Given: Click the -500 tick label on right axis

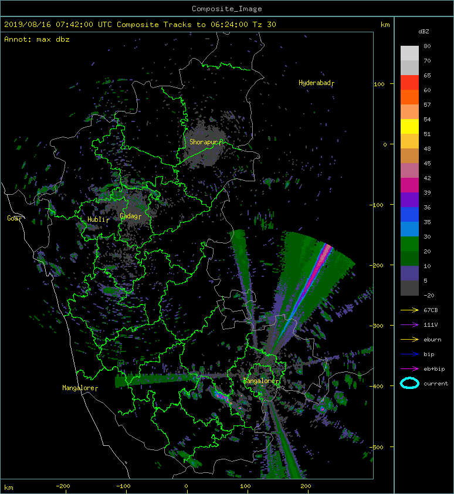Looking at the screenshot, I should tap(377, 447).
